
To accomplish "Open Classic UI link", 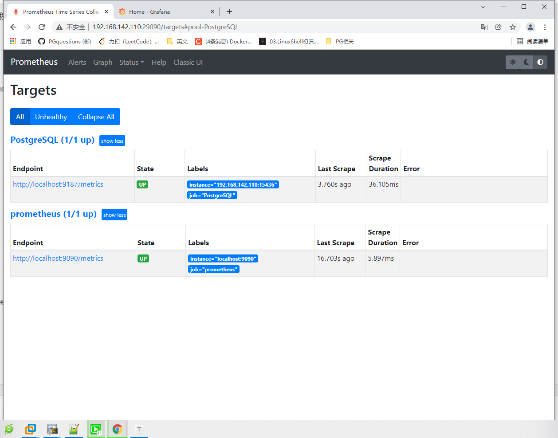I will coord(188,63).
